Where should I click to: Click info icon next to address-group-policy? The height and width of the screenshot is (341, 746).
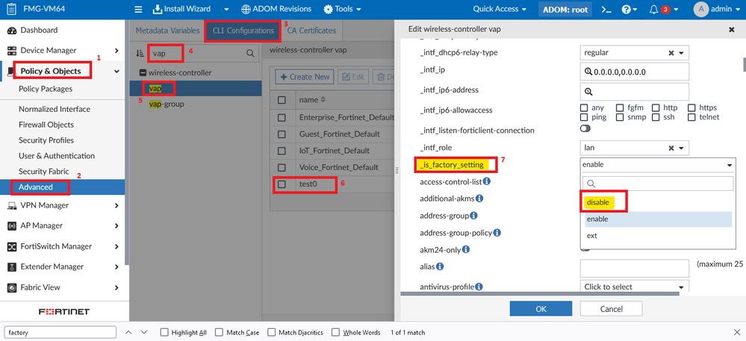[497, 233]
